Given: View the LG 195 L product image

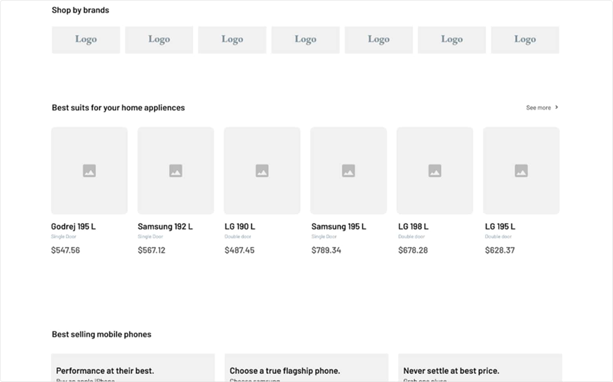Looking at the screenshot, I should coord(521,170).
